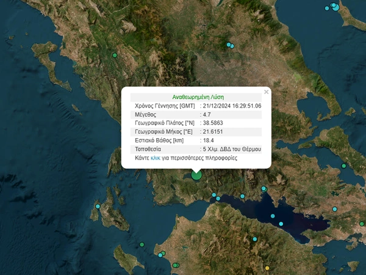This screenshot has height=275, width=366.
Task: Select the longitude value 21.6151
Action: (x=215, y=131)
